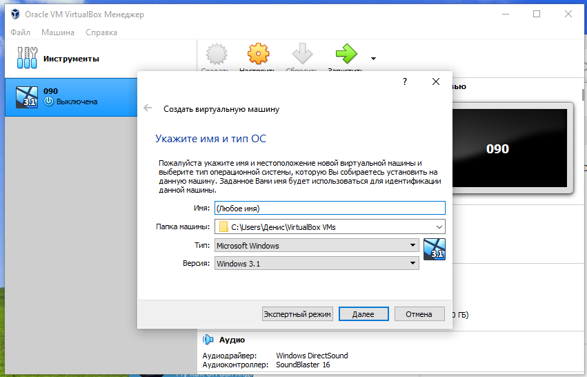Switch to Экспертный режим
This screenshot has width=587, height=377.
click(x=297, y=314)
